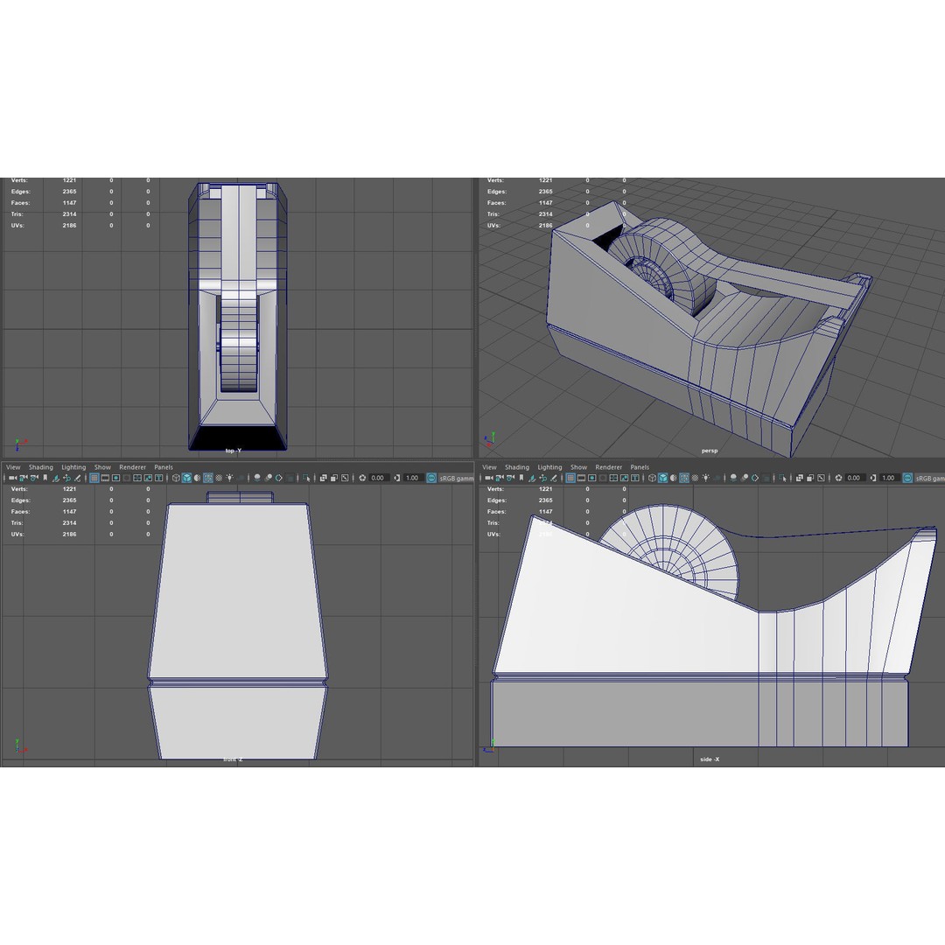Click Lock Camera icon in front-Z panel
Image resolution: width=945 pixels, height=945 pixels.
point(23,478)
